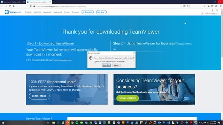Click the phone number +1 800 638 0253
Screen dimensions: 223x125
212,14
